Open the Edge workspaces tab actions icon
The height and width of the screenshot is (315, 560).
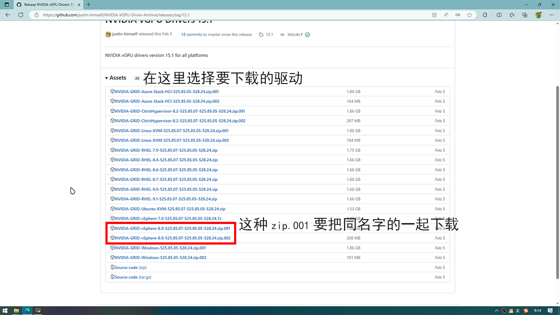coord(6,4)
